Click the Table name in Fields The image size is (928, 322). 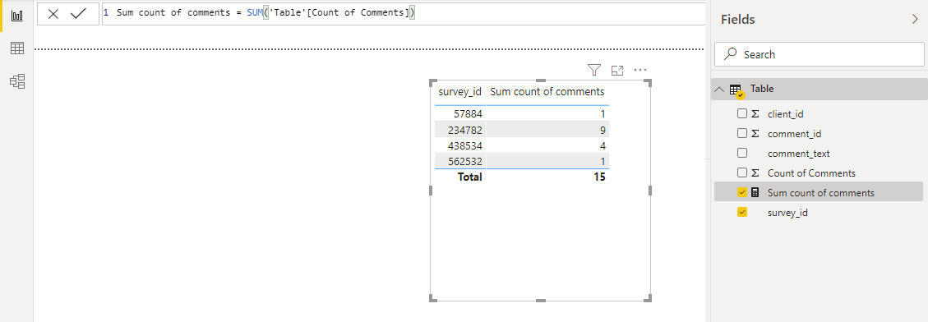coord(762,89)
